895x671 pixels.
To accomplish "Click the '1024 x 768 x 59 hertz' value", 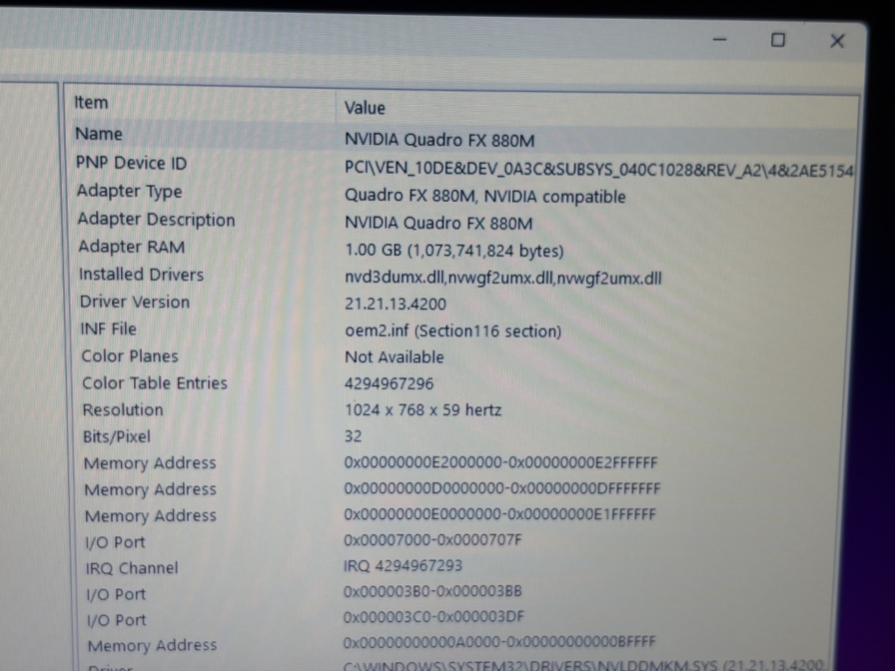I will pyautogui.click(x=423, y=410).
